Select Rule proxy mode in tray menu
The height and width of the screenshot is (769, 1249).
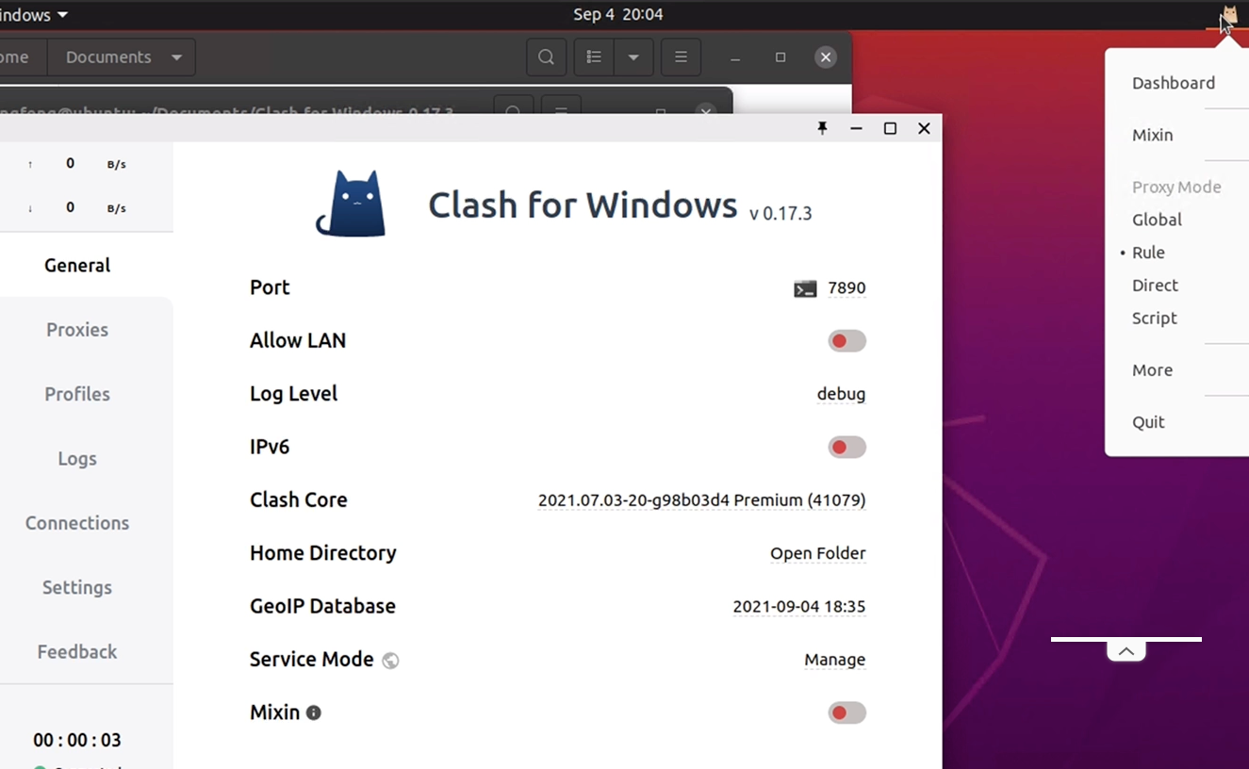tap(1148, 253)
